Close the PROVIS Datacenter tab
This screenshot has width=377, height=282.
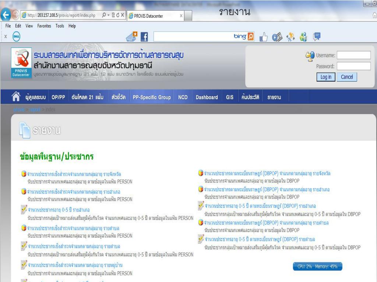click(x=181, y=16)
